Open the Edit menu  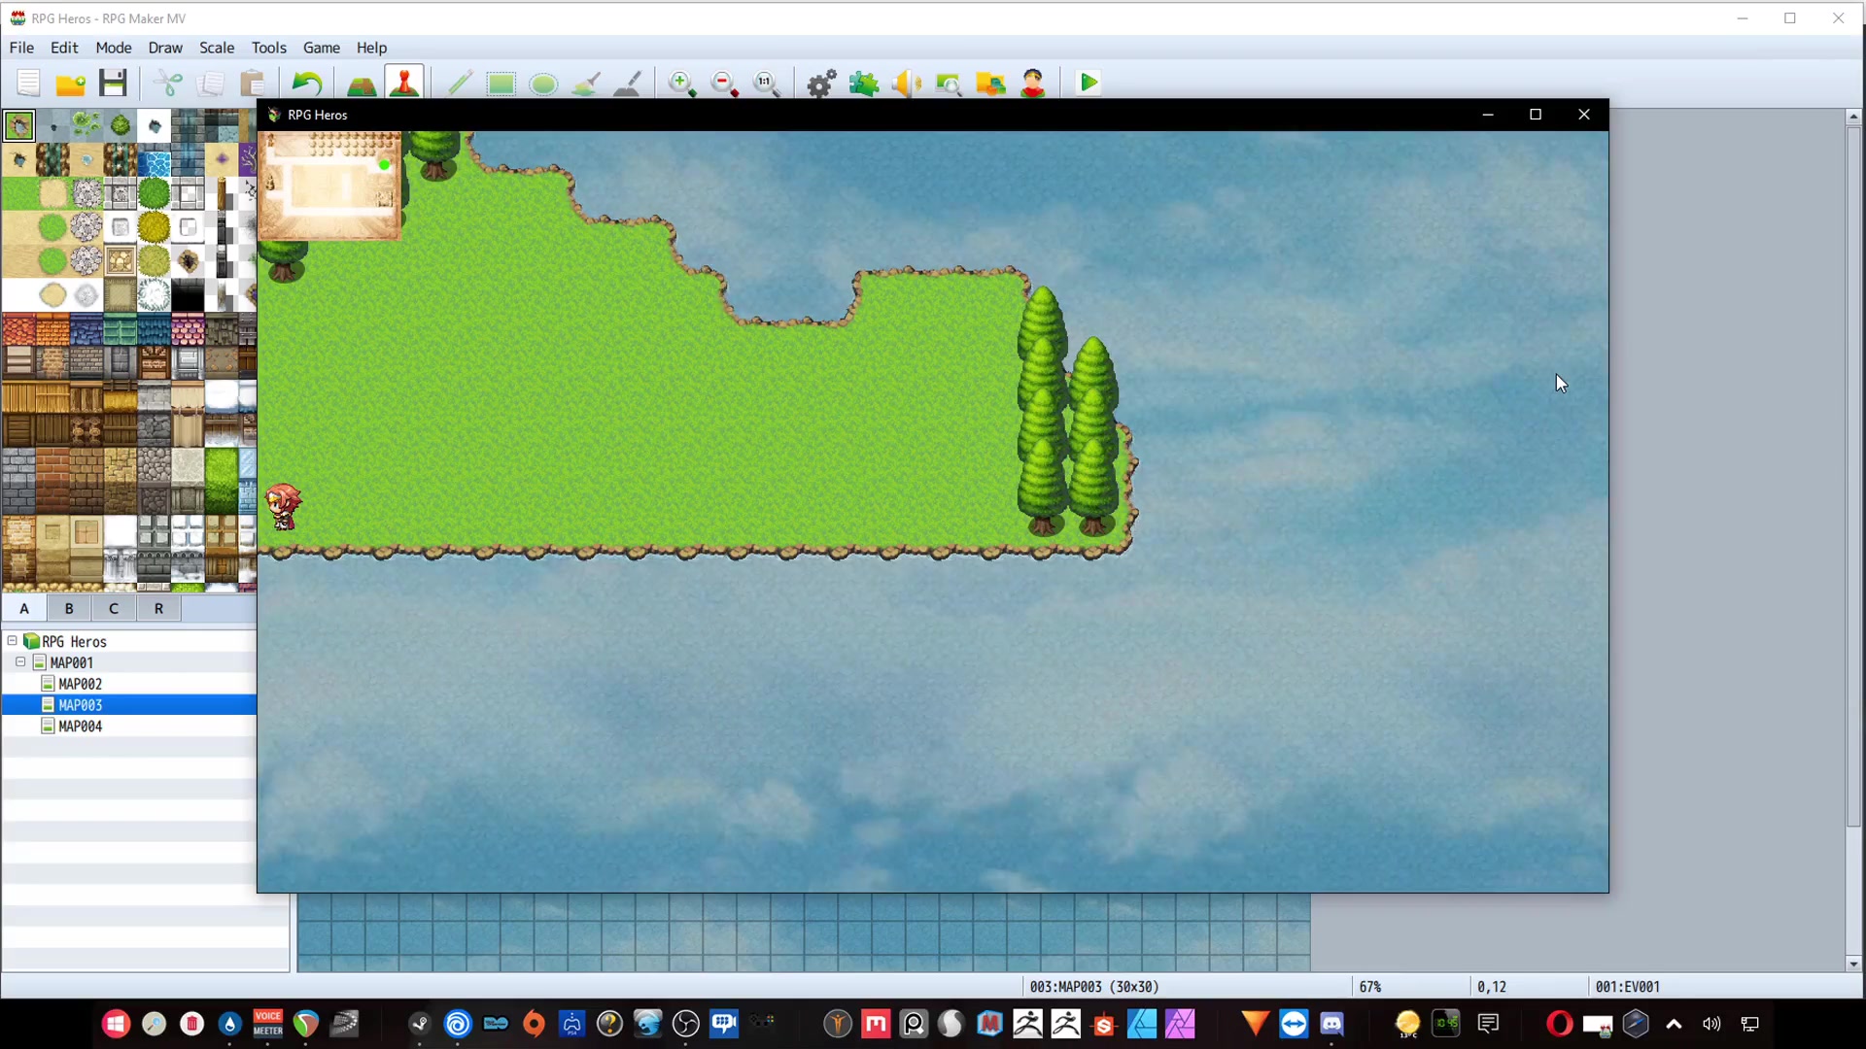pyautogui.click(x=64, y=48)
